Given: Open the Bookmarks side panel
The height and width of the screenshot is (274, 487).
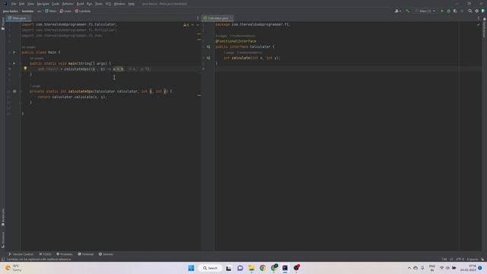Looking at the screenshot, I should (3, 217).
